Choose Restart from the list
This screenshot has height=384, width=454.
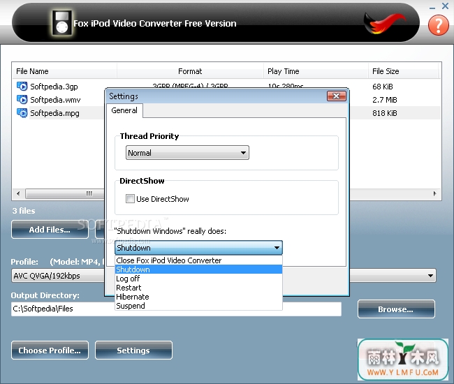[198, 288]
